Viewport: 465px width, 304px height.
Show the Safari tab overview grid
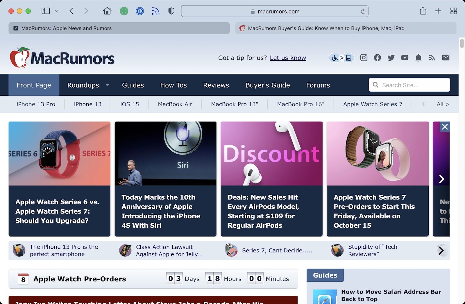click(x=453, y=11)
